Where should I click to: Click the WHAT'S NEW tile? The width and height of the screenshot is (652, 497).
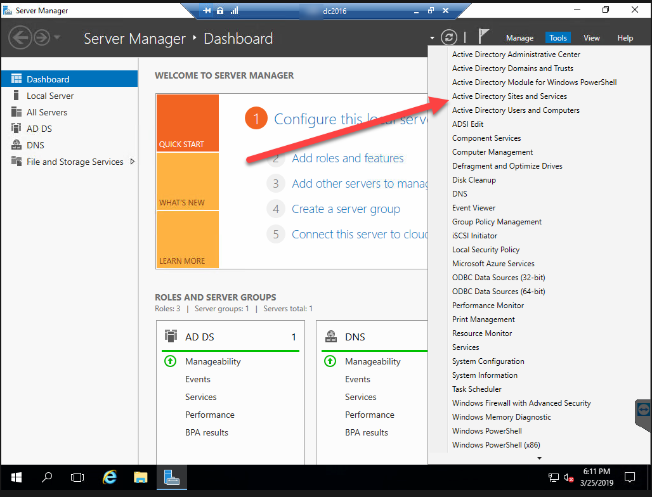(x=188, y=181)
